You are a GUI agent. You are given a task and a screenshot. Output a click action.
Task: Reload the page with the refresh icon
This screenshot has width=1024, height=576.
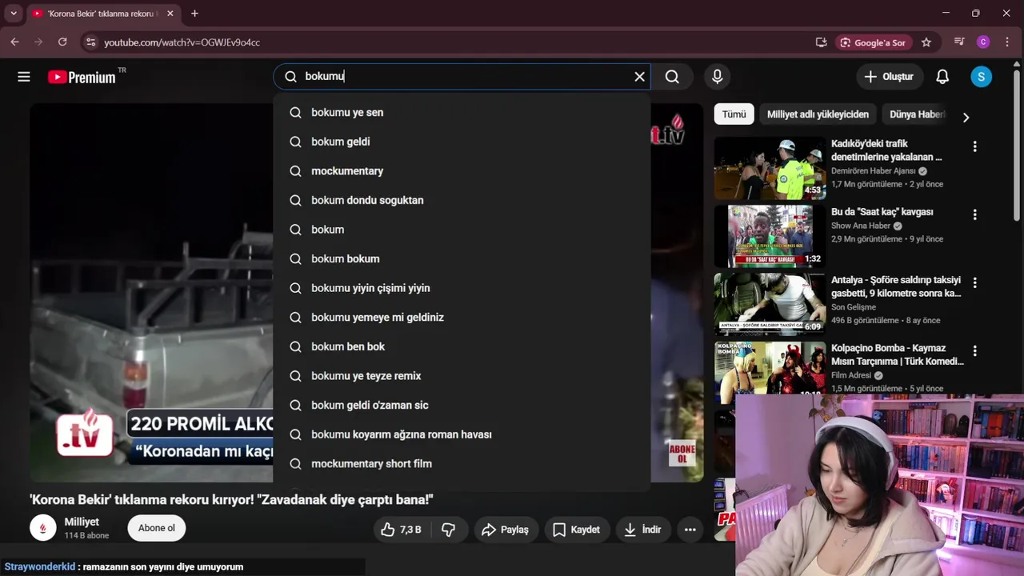(x=62, y=42)
